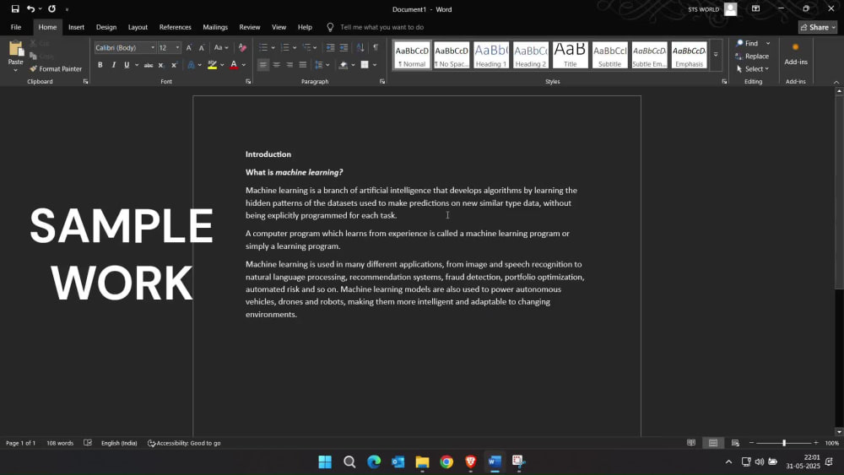Open the Calibri (Body) font name dropdown
Viewport: 844px width, 475px height.
[153, 48]
